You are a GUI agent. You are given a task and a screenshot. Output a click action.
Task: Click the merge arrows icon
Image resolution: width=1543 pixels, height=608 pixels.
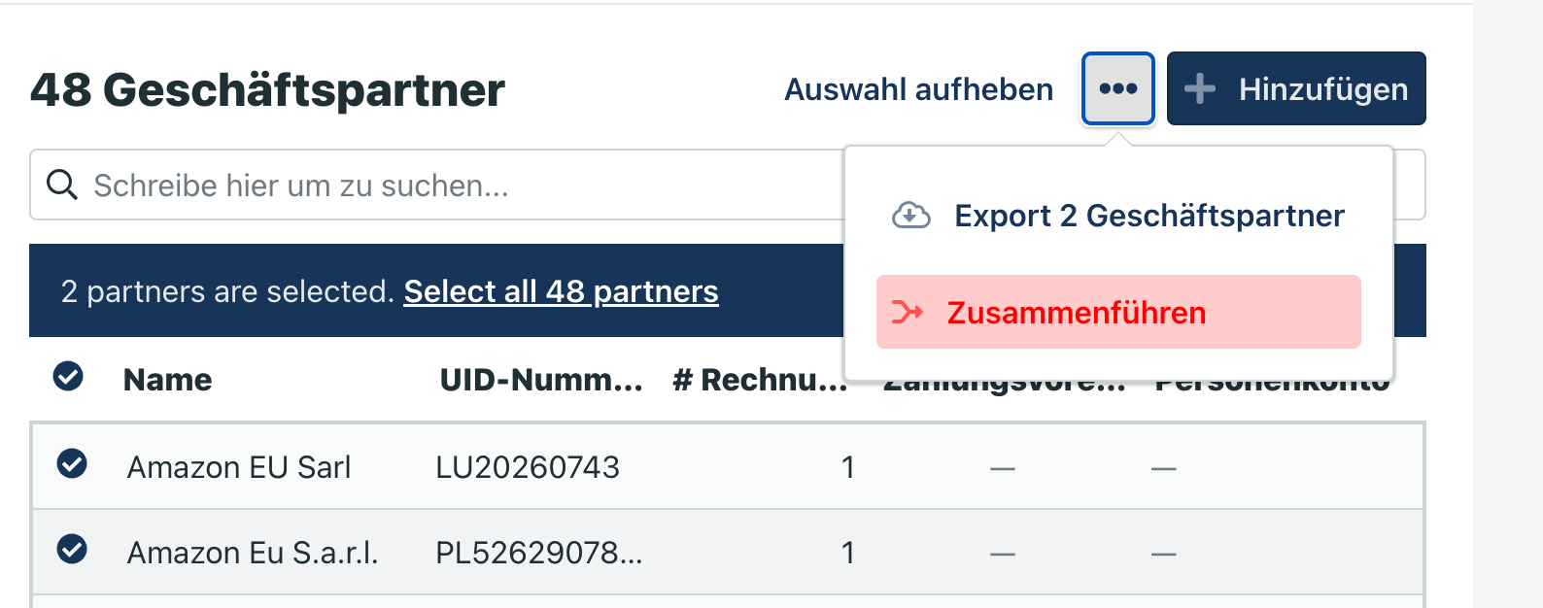tap(908, 313)
